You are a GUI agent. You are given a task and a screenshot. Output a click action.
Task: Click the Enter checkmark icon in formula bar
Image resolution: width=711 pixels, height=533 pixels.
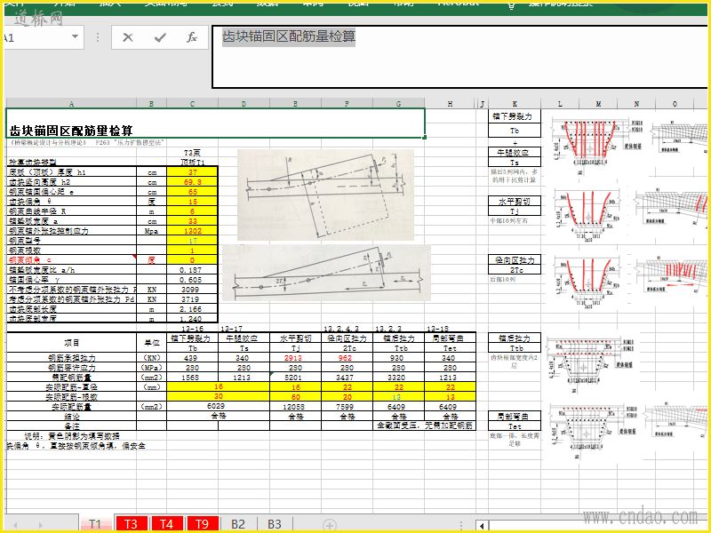[x=160, y=37]
